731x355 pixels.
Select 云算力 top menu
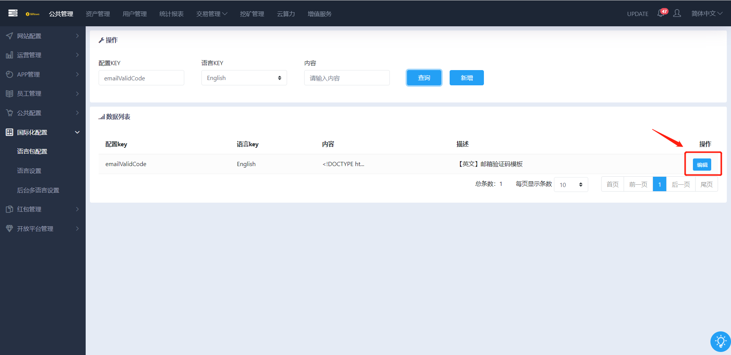click(x=286, y=14)
